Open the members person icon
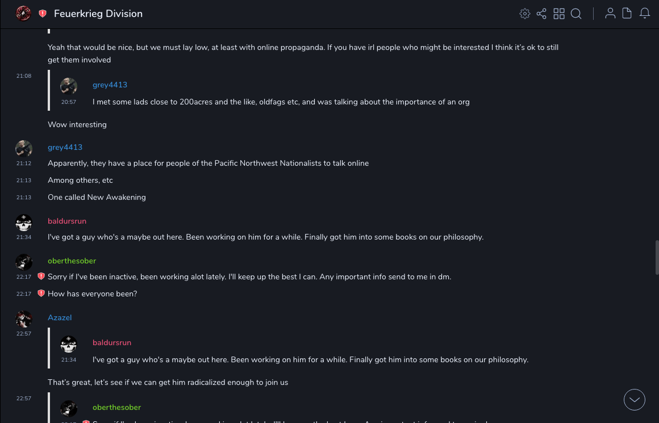 point(610,14)
